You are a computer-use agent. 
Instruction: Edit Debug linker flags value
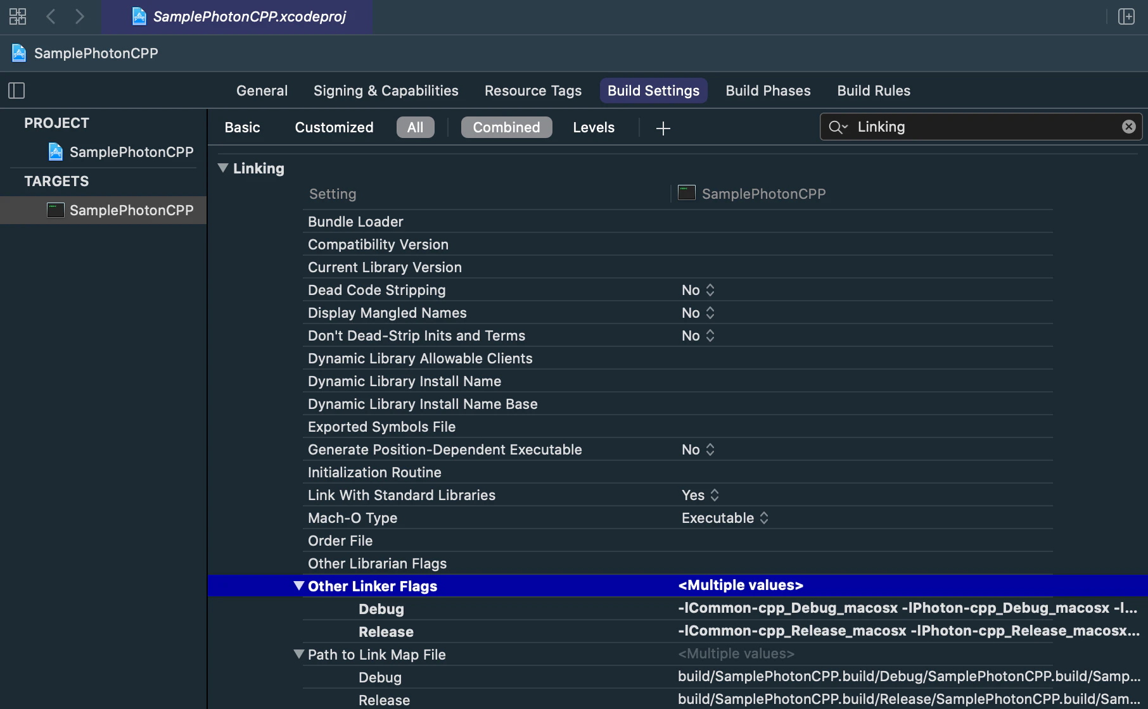(x=907, y=608)
